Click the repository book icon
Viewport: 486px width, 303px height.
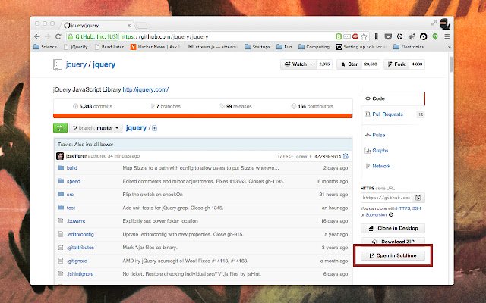pos(58,64)
